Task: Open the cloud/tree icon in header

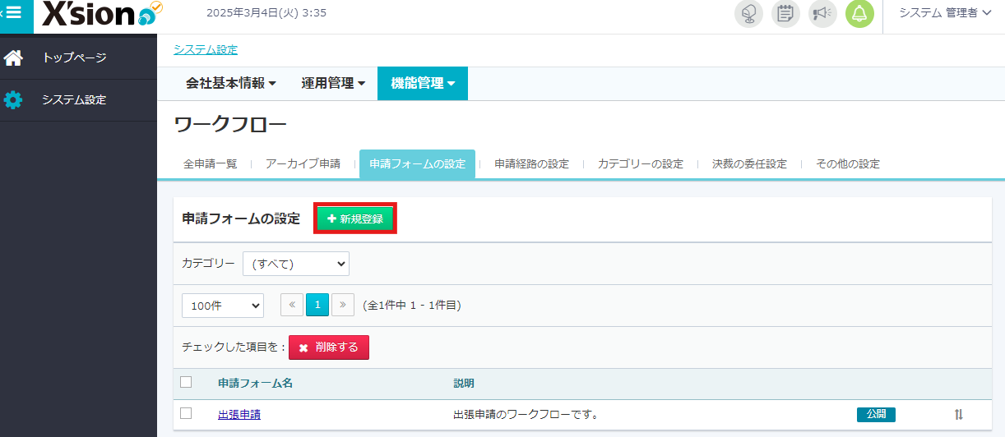Action: (x=748, y=14)
